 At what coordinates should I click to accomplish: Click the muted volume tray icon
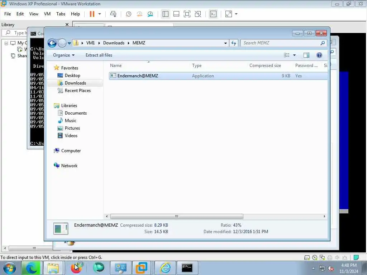tap(331, 269)
